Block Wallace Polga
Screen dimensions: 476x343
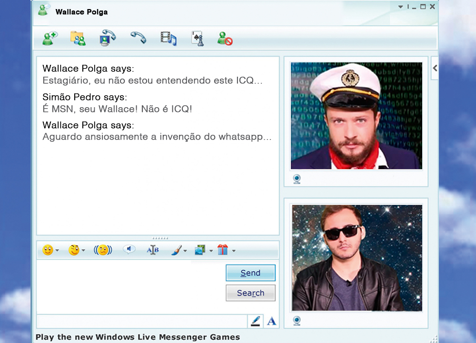pos(225,38)
